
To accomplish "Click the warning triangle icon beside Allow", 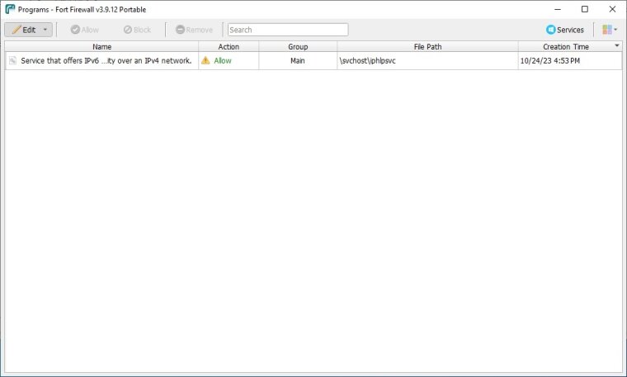I will point(205,61).
